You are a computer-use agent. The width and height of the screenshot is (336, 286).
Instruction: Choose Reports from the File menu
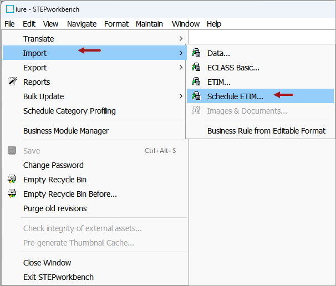(95, 82)
